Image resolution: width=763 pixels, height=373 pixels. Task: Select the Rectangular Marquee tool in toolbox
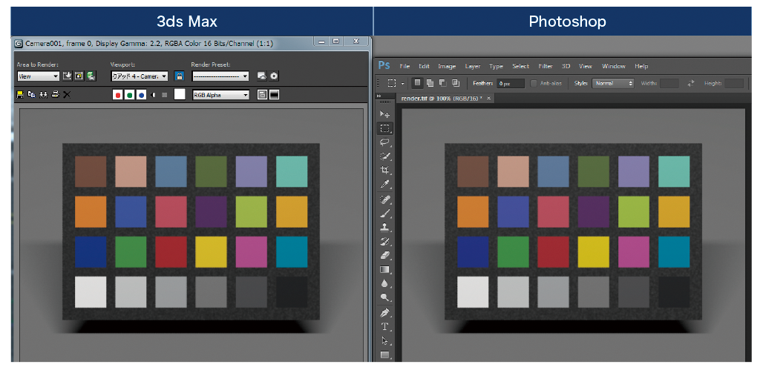385,128
